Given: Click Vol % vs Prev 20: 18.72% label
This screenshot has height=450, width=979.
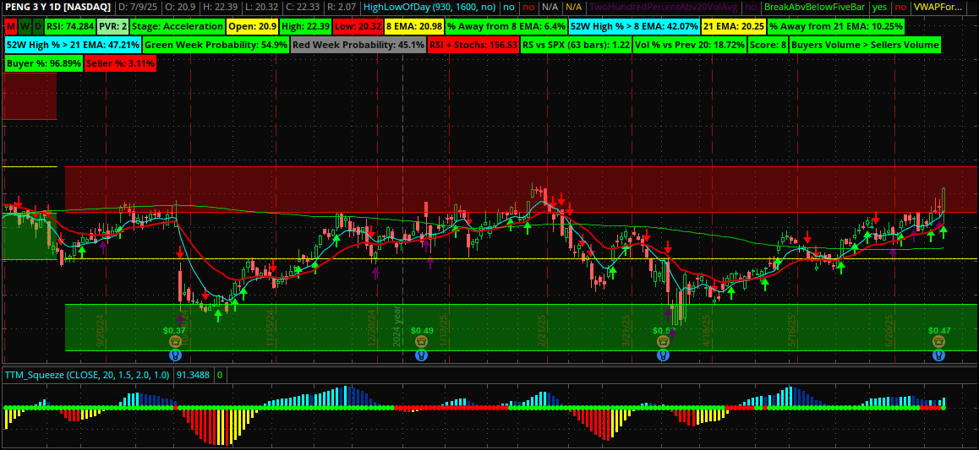Looking at the screenshot, I should pos(689,45).
